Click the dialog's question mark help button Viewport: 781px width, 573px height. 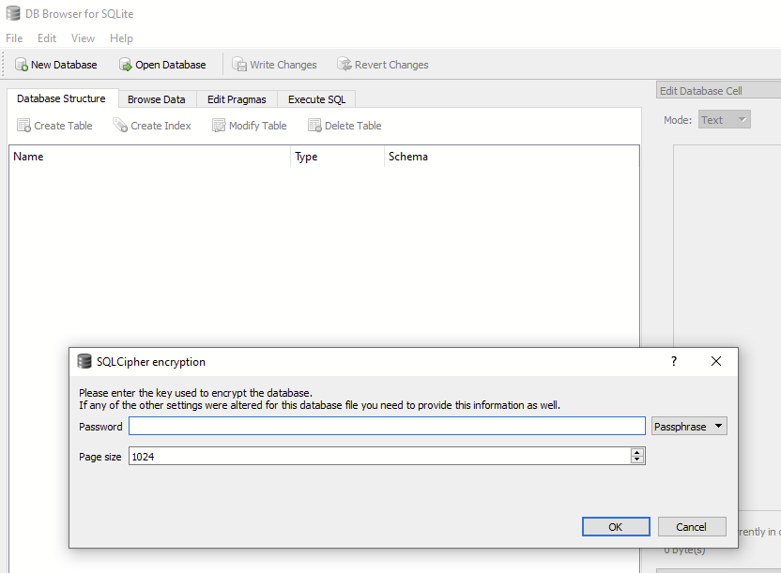[x=673, y=361]
